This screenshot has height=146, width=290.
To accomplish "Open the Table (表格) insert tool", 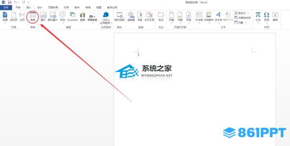I will pyautogui.click(x=33, y=17).
